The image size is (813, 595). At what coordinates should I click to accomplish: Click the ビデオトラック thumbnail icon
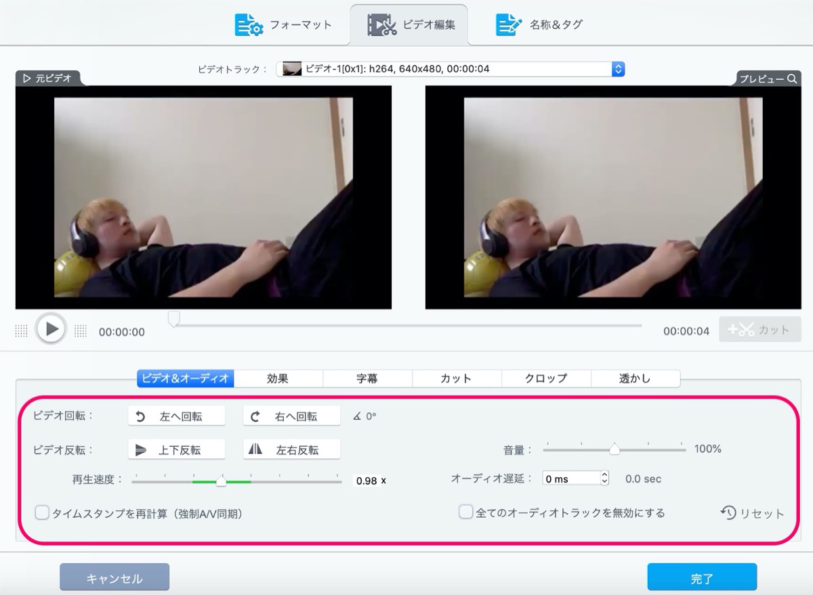(292, 69)
